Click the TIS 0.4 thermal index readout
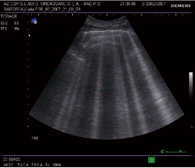This screenshot has height=168, width=195. click(x=23, y=165)
